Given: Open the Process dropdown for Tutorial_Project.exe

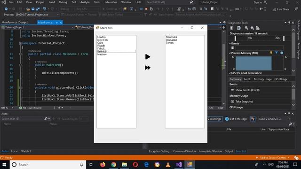Looking at the screenshot, I should tap(57, 15).
